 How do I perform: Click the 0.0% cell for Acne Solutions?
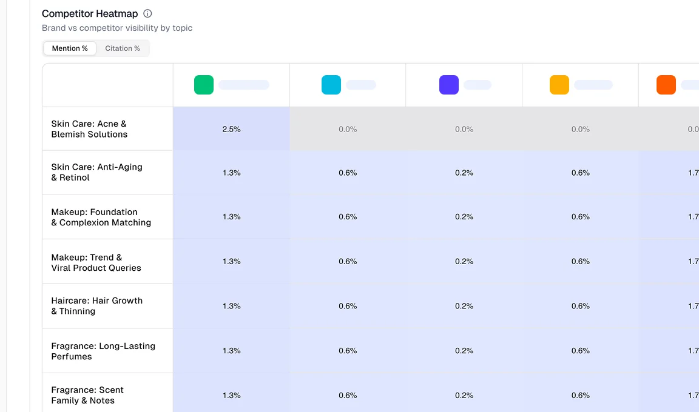tap(347, 128)
